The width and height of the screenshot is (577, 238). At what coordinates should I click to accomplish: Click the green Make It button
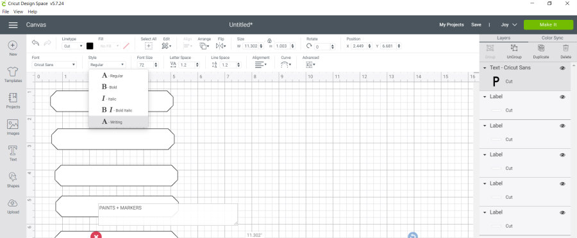pos(548,24)
